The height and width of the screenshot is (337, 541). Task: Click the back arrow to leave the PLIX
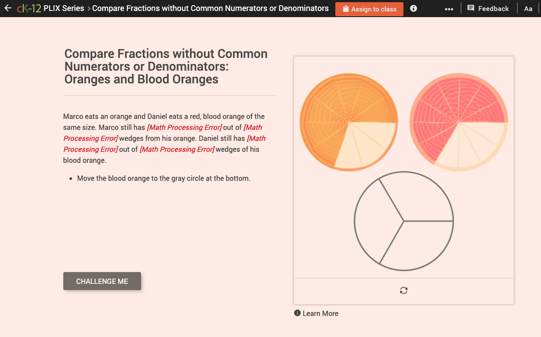coord(8,8)
